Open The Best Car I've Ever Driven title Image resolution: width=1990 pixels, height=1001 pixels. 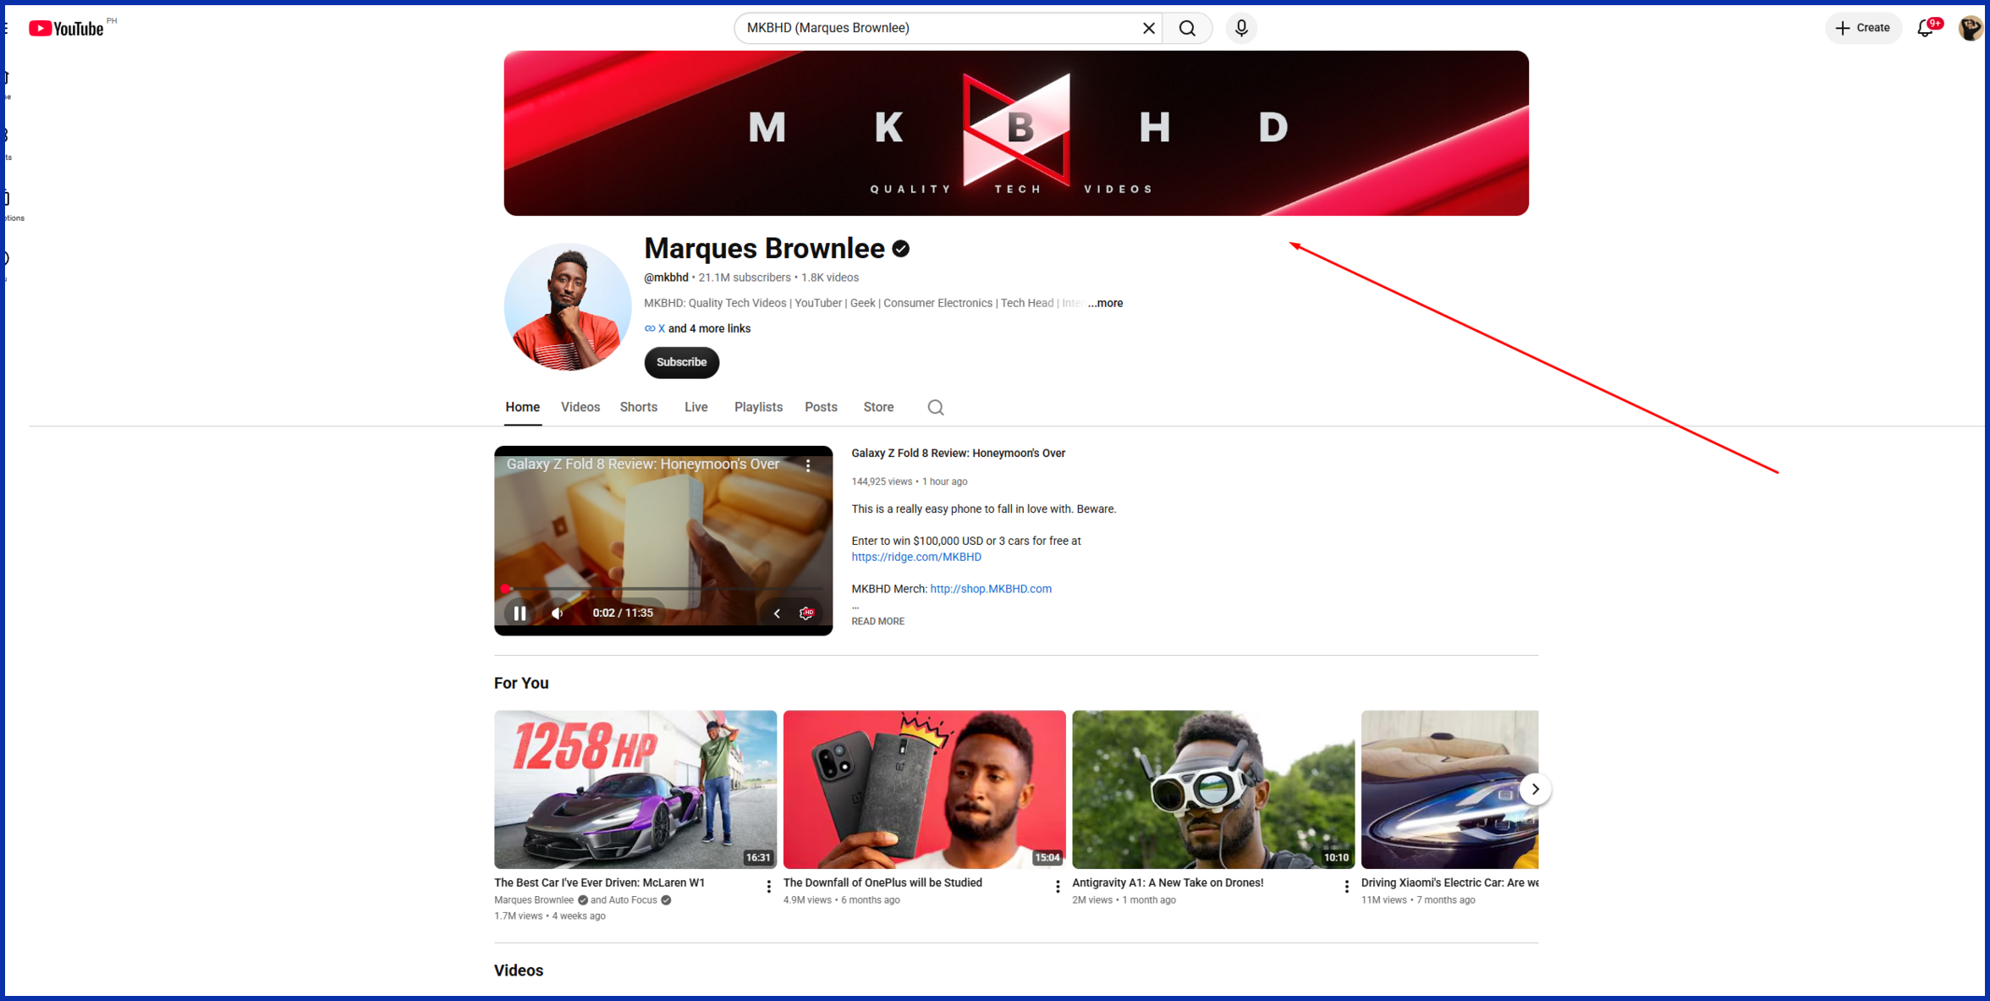[599, 883]
